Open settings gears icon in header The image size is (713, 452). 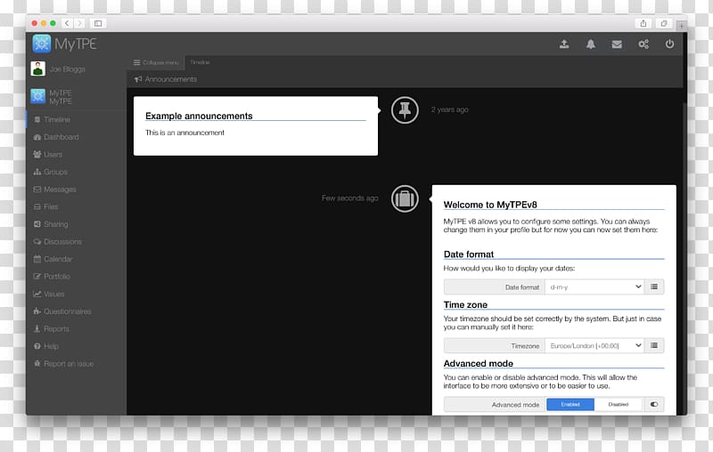[643, 44]
